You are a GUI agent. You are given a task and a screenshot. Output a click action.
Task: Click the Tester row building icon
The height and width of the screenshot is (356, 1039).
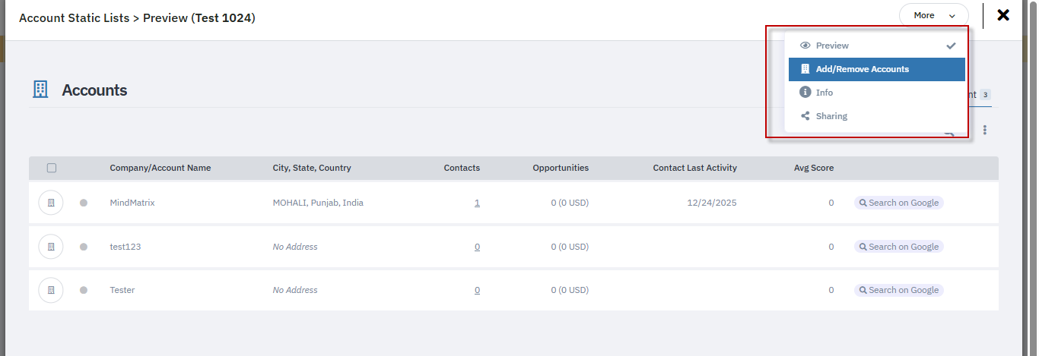(51, 290)
